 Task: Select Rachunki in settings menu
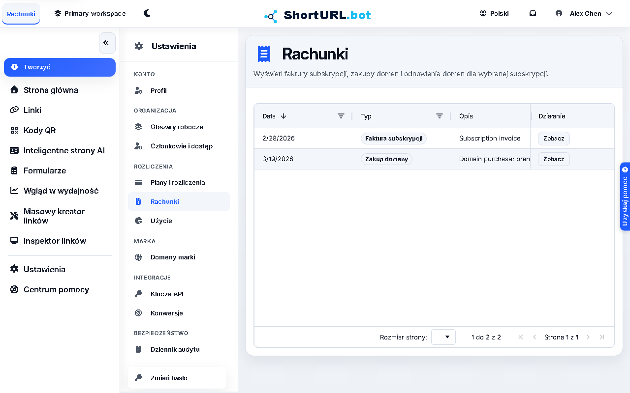[179, 201]
